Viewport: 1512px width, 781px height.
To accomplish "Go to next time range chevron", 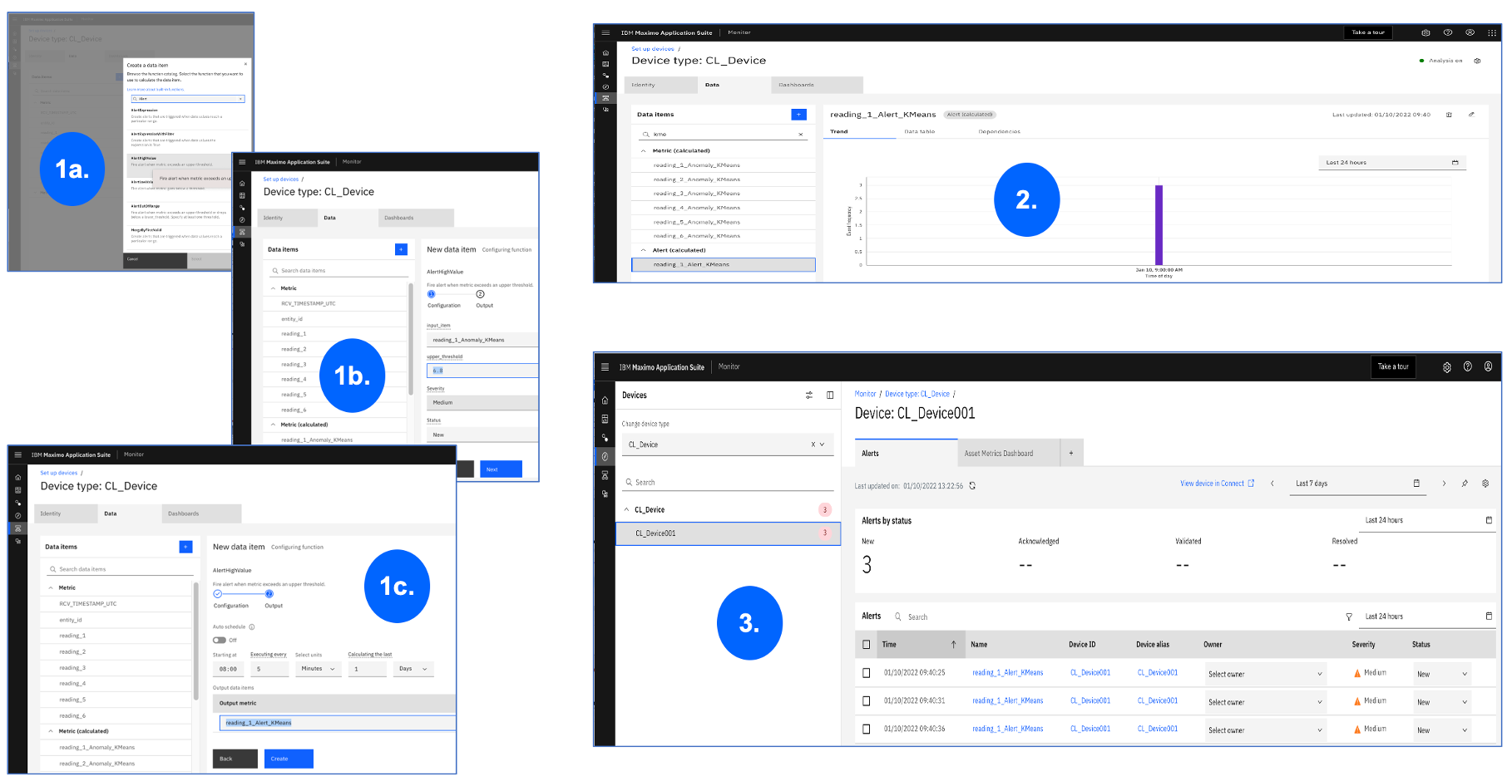I will (1444, 484).
